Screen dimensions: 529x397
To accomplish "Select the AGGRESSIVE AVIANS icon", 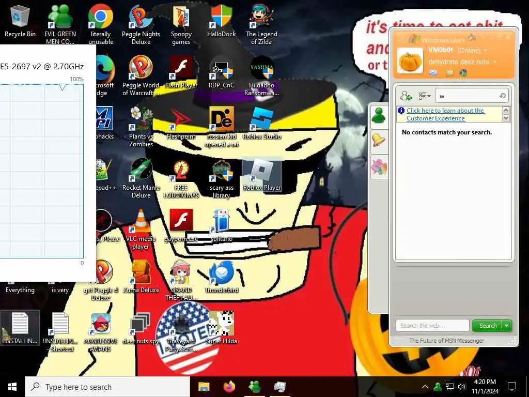I will 101,332.
